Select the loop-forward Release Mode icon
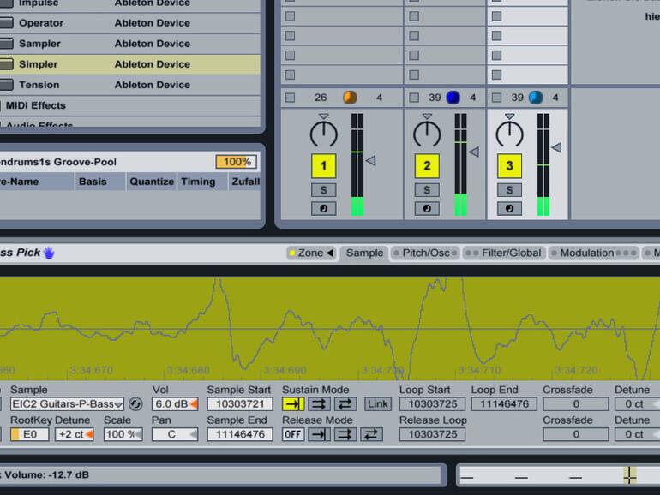This screenshot has height=495, width=660. pos(345,434)
